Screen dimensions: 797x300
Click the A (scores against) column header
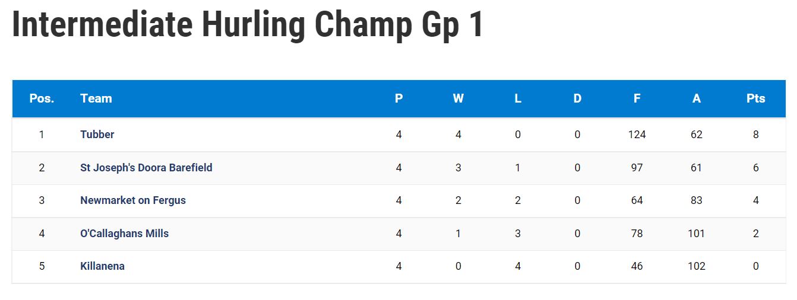pyautogui.click(x=696, y=98)
